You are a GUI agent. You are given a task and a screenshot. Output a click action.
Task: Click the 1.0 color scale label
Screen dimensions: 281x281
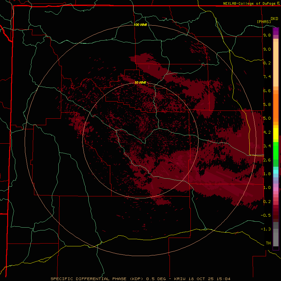pos(267,188)
